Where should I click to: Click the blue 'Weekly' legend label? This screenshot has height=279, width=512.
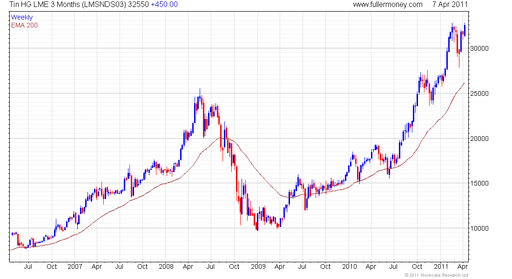(x=22, y=17)
